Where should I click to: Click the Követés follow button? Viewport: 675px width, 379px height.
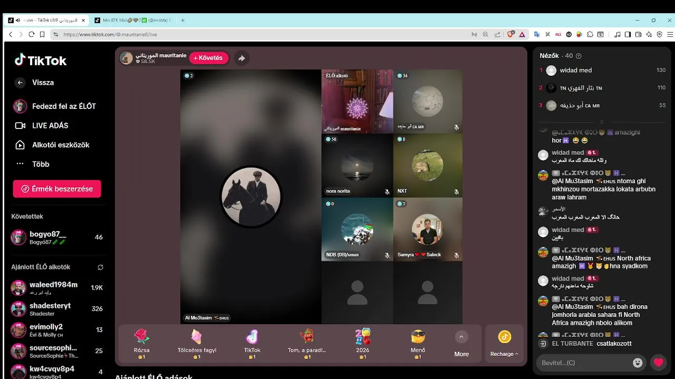tap(209, 58)
